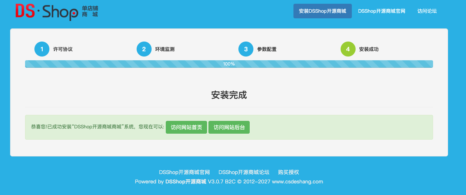Click the 恭喜您 success message text
This screenshot has width=466, height=195.
pos(98,127)
